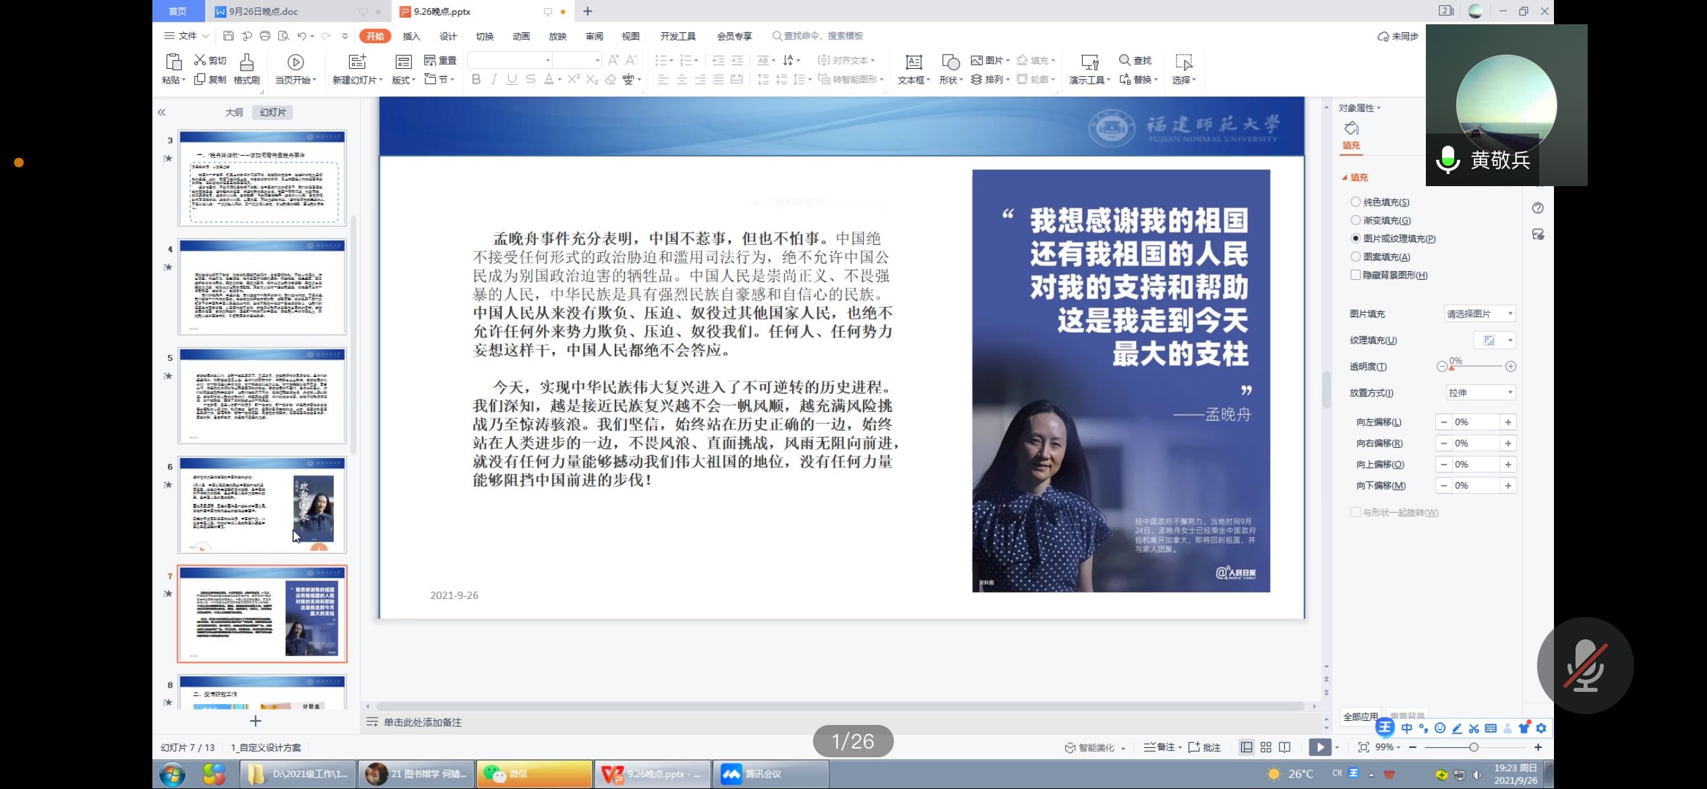Screen dimensions: 1707x789
Task: Click the new slide 新建幻灯片 icon
Action: [357, 62]
